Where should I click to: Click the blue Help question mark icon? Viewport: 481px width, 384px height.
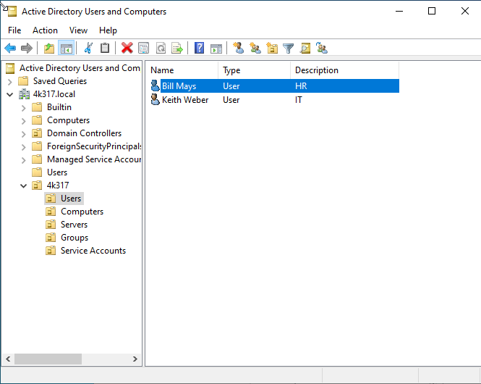pyautogui.click(x=199, y=49)
